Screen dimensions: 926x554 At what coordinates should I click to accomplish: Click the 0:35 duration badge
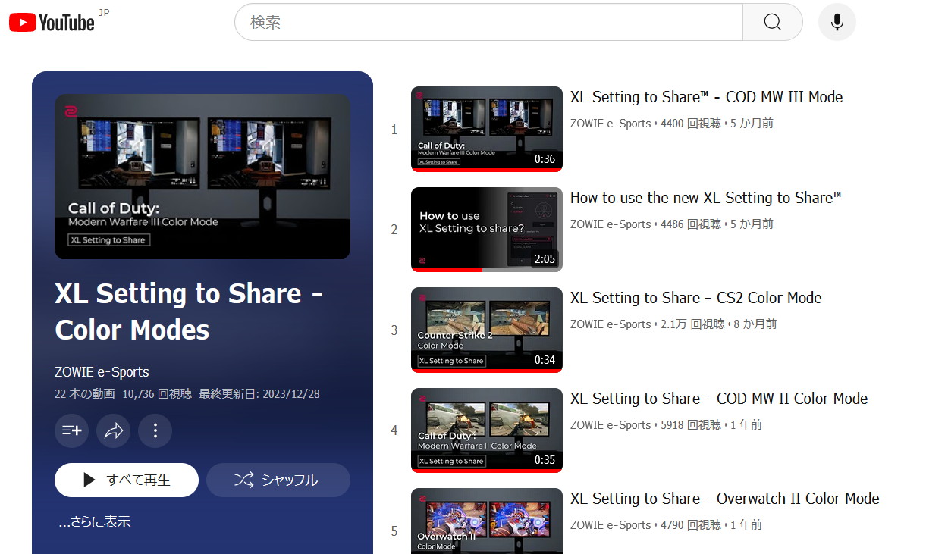click(x=545, y=460)
